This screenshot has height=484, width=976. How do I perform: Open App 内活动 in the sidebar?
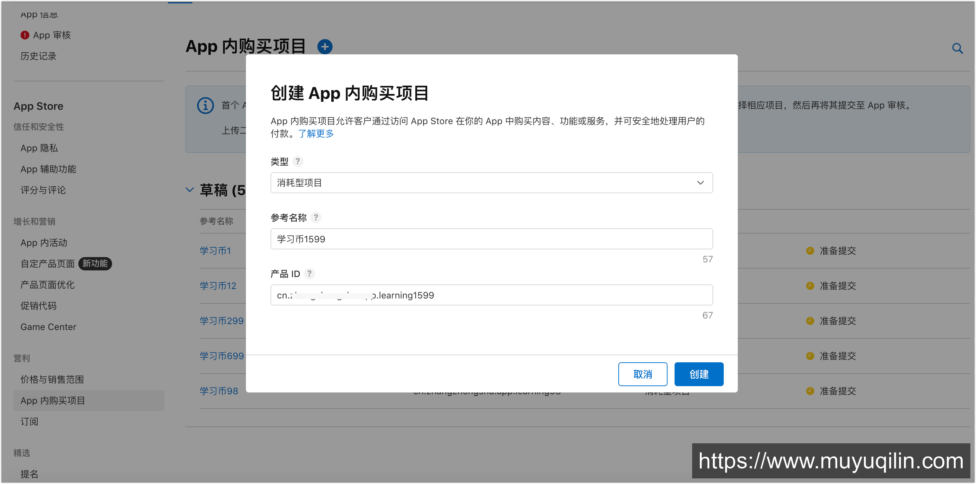click(x=44, y=243)
